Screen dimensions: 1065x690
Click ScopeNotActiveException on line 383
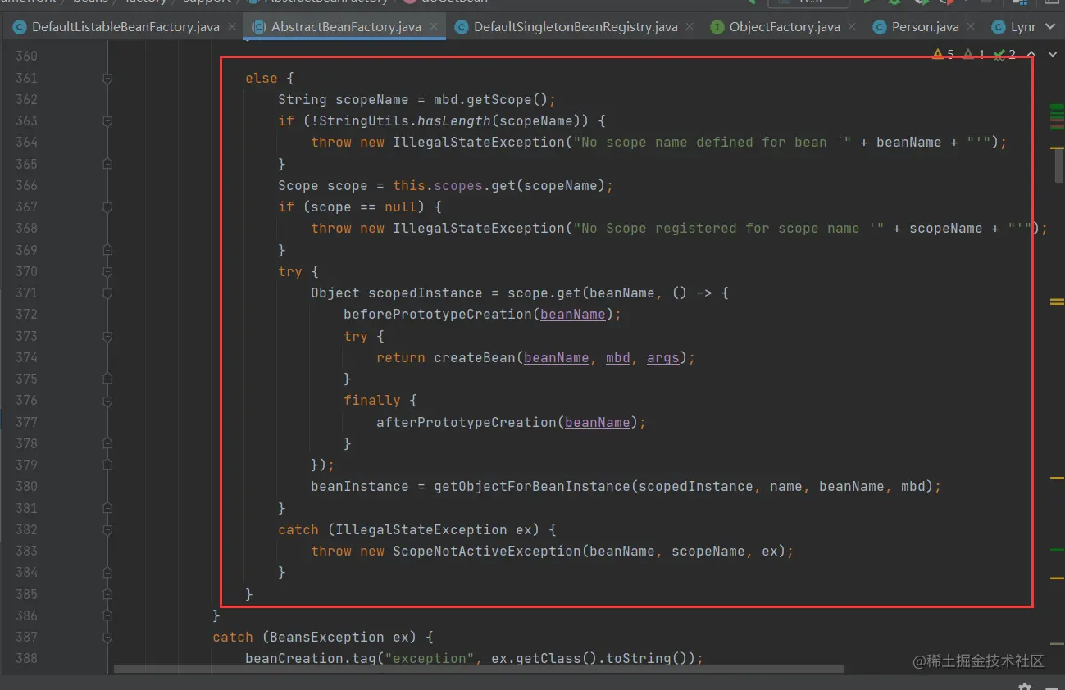tap(487, 551)
